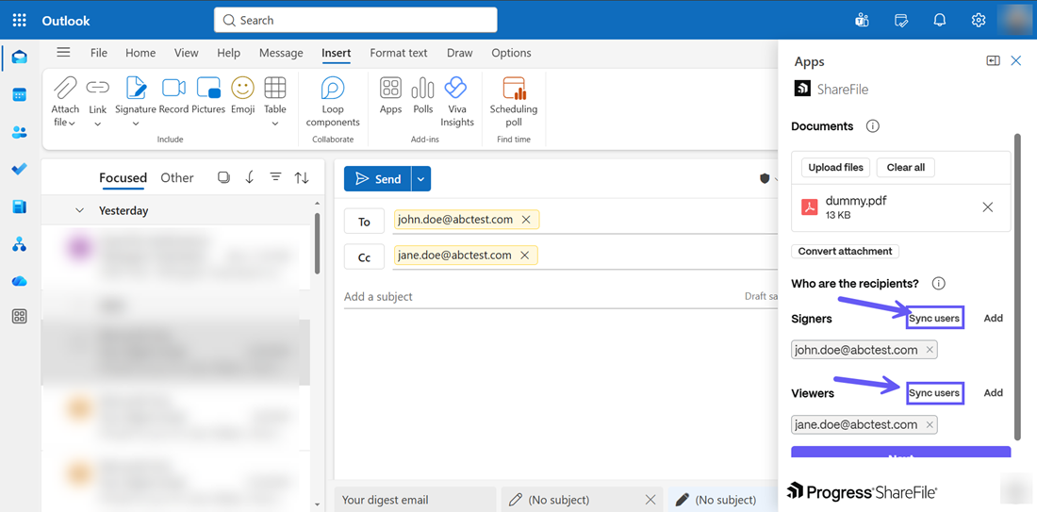Image resolution: width=1037 pixels, height=512 pixels.
Task: Click the filter messages icon
Action: (x=276, y=177)
